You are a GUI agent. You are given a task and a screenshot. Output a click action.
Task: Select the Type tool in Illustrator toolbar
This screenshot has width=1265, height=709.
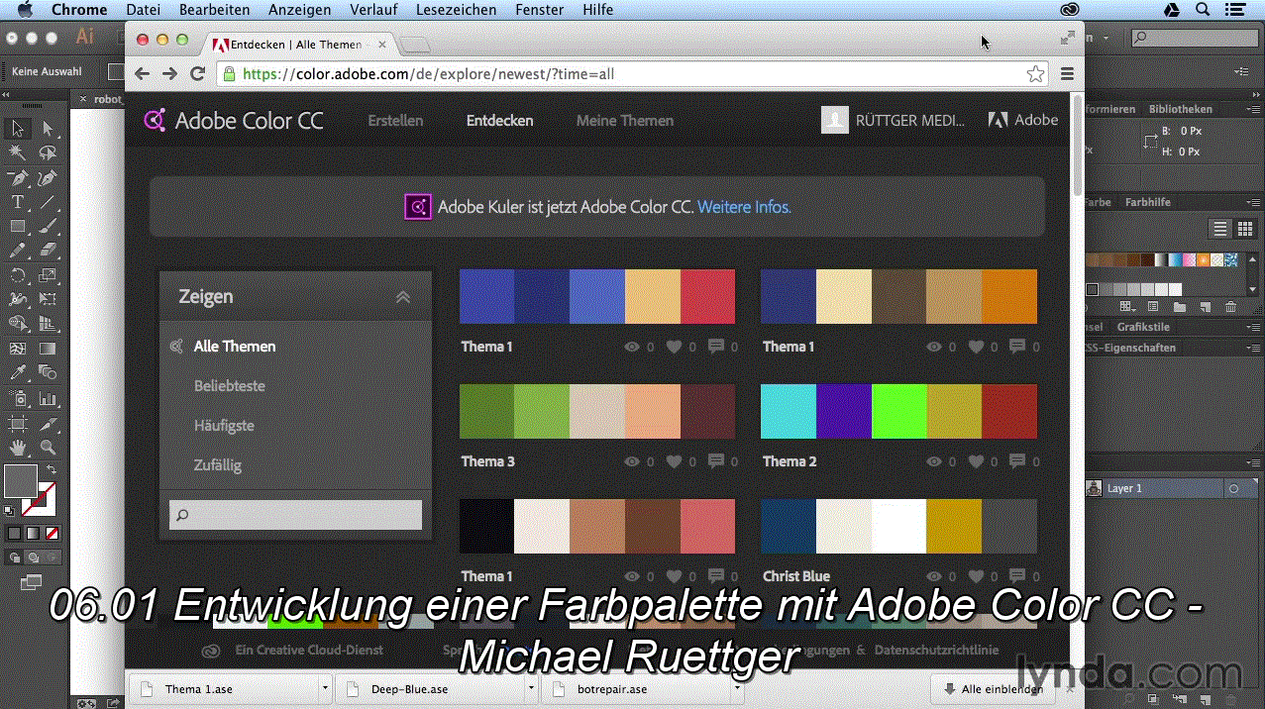coord(17,202)
